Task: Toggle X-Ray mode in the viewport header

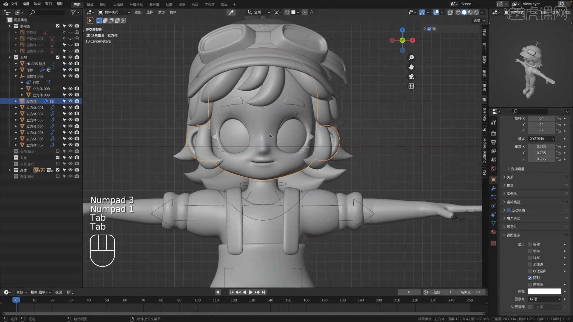Action: click(451, 12)
